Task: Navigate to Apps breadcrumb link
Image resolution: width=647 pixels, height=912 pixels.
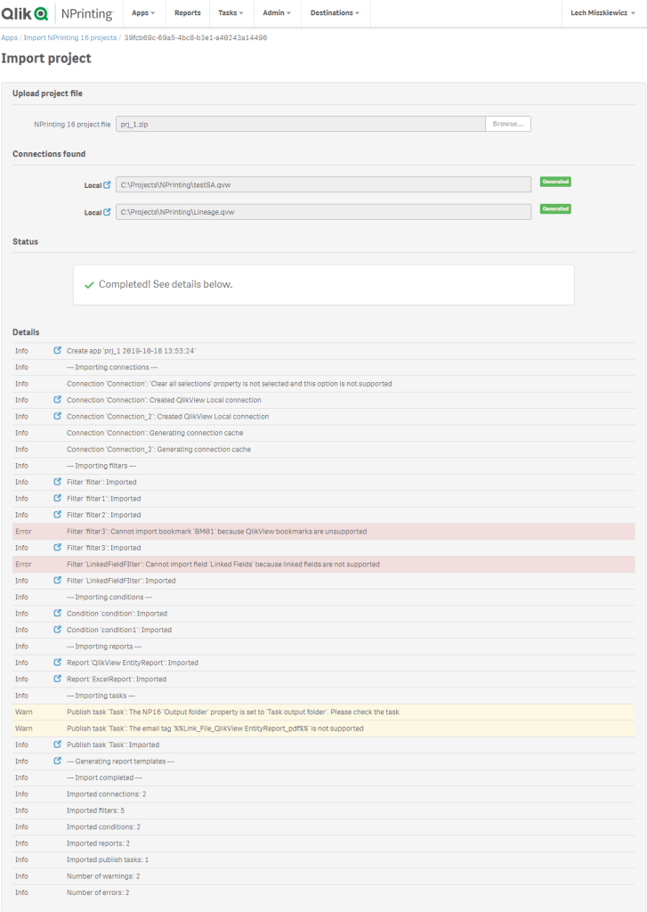Action: [x=9, y=38]
